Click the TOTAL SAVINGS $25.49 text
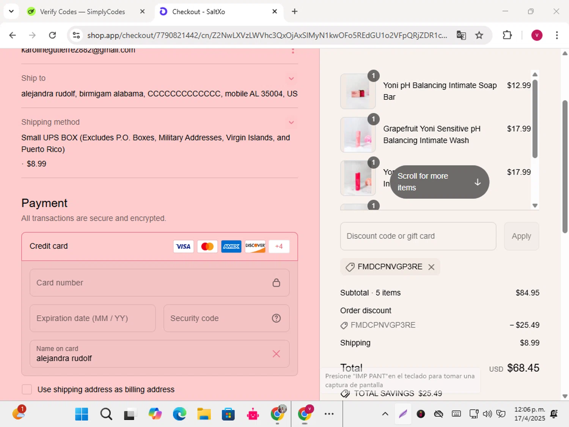Image resolution: width=569 pixels, height=427 pixels. coord(398,394)
